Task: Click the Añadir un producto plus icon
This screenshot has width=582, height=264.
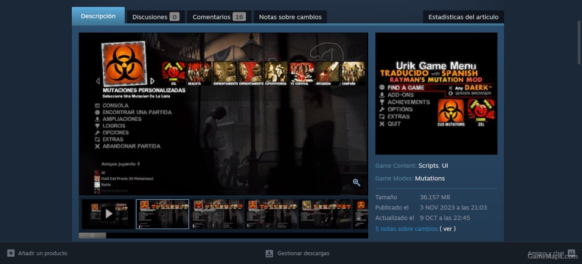Action: pyautogui.click(x=11, y=253)
